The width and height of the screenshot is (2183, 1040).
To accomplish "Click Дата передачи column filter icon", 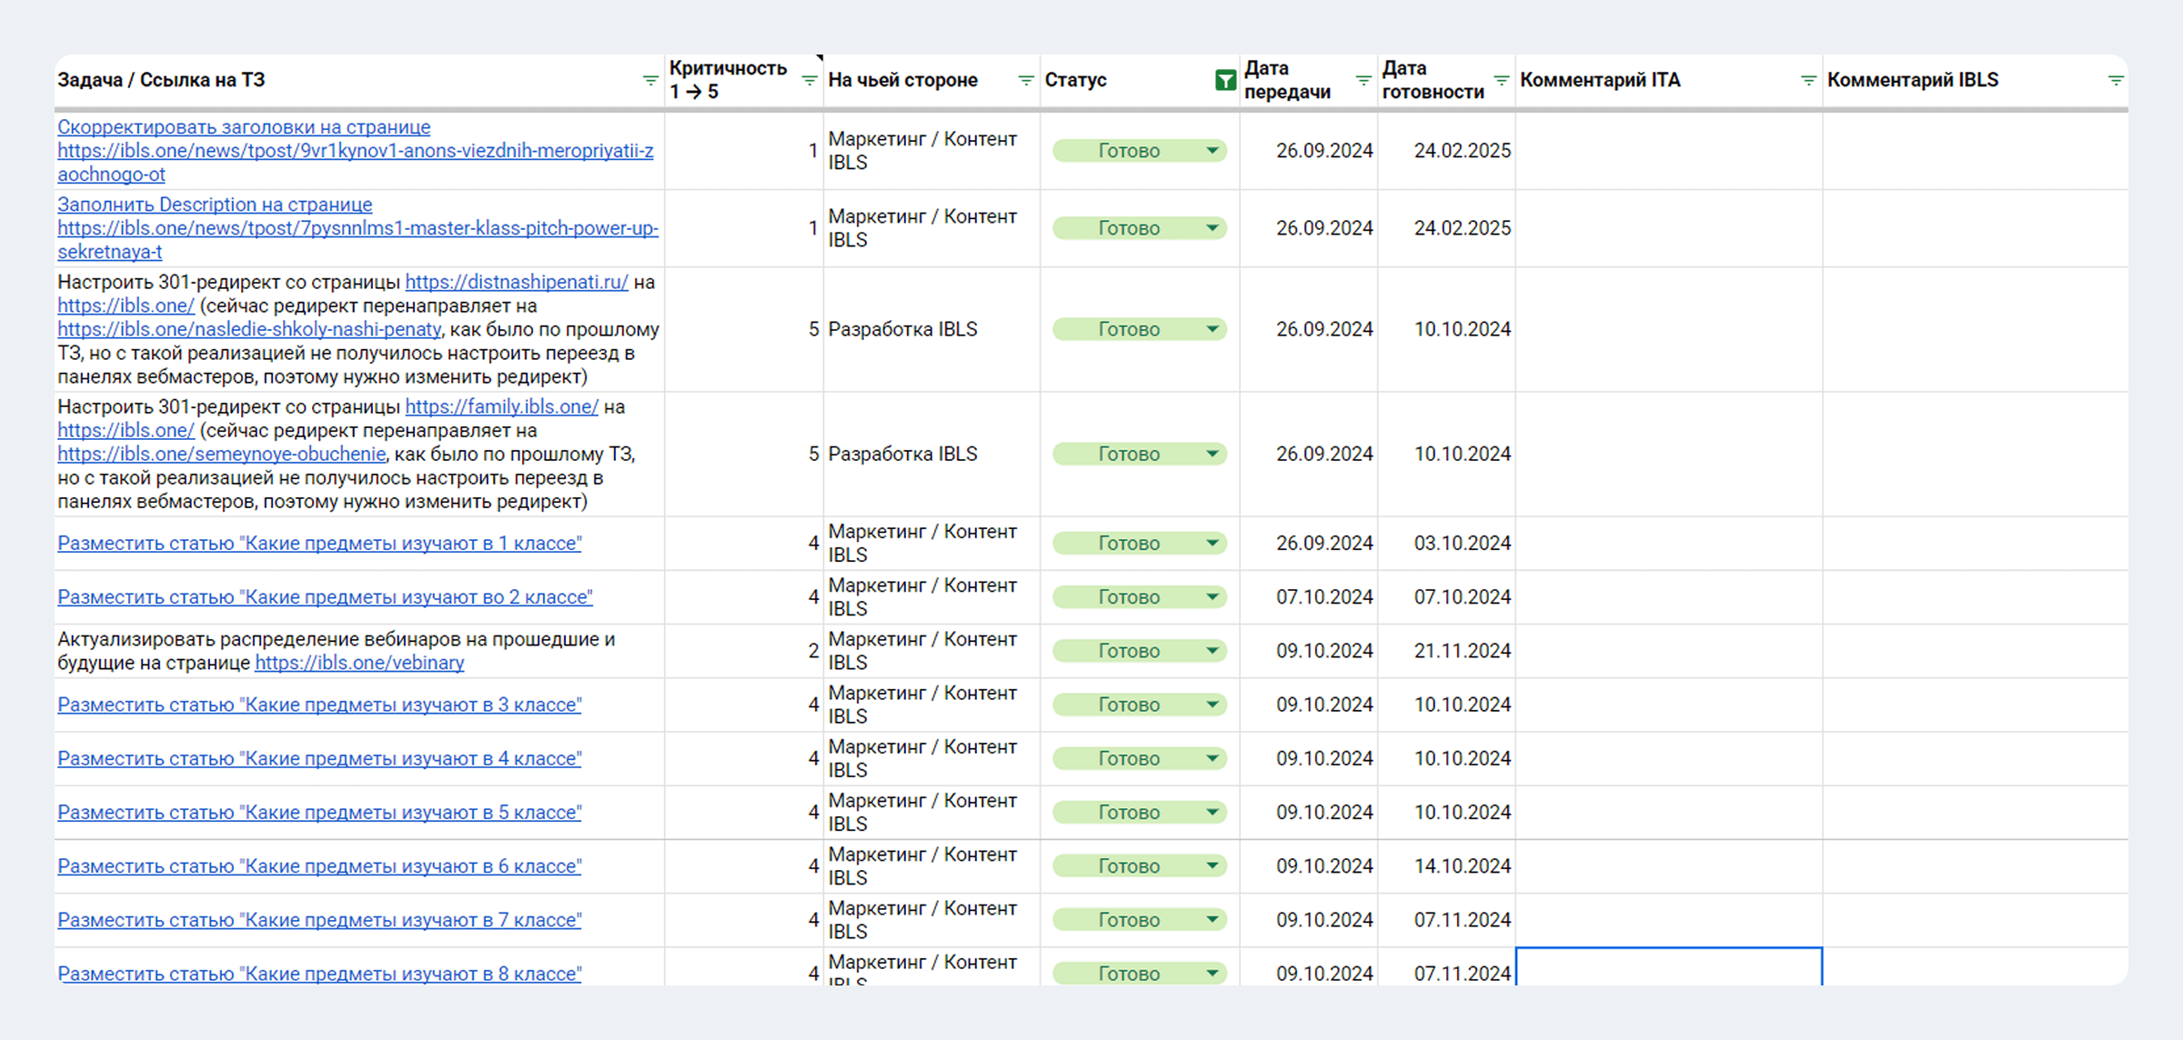I will click(1363, 80).
